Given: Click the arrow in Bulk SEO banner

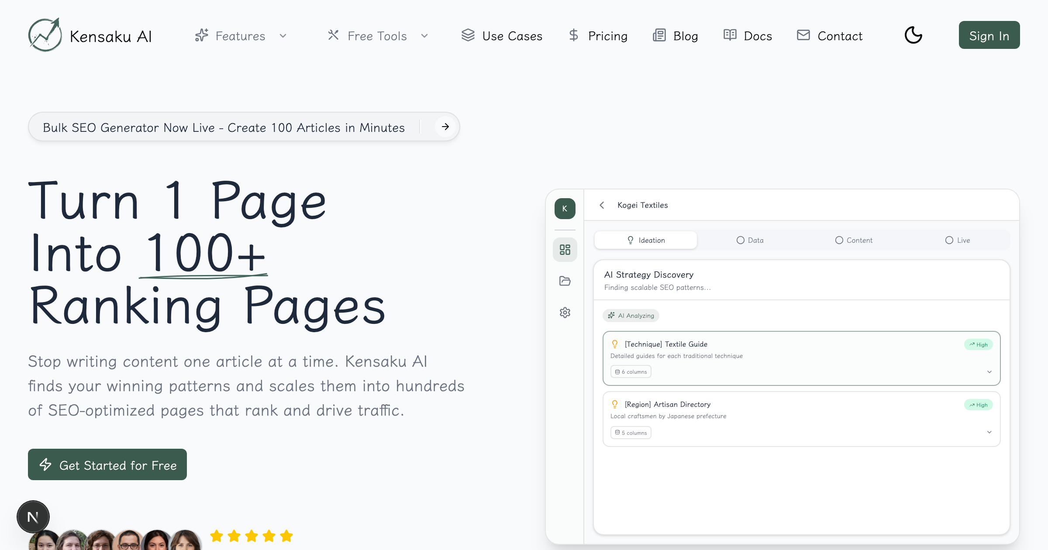Looking at the screenshot, I should (445, 127).
